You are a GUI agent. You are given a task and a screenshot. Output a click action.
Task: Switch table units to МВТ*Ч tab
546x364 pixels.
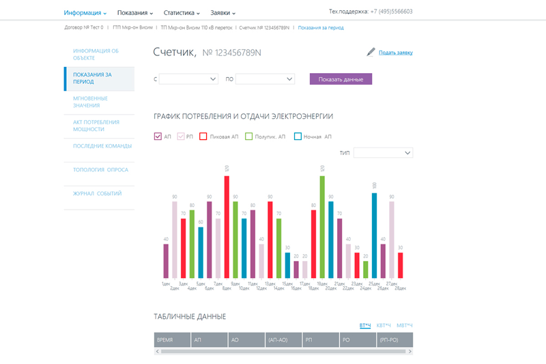404,325
